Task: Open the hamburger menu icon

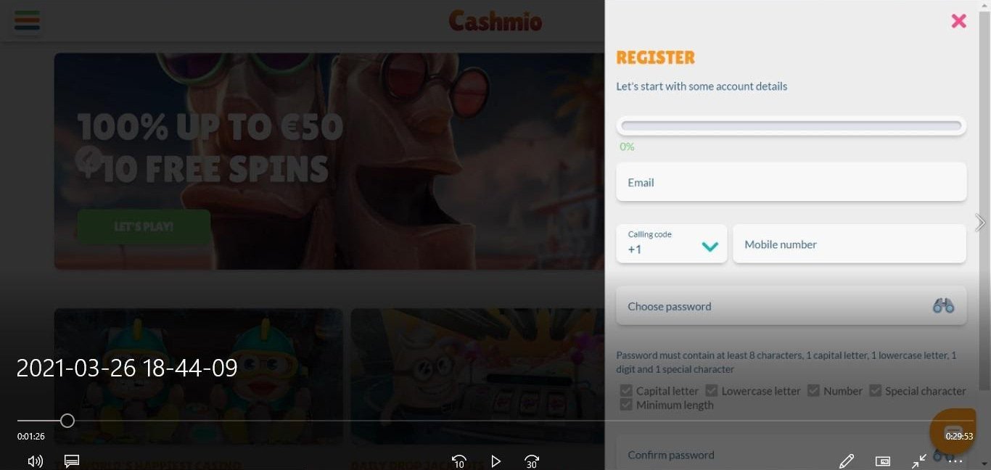Action: coord(27,21)
